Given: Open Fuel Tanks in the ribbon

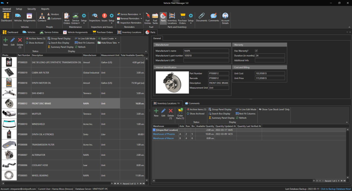Looking at the screenshot, I should pos(155,18).
